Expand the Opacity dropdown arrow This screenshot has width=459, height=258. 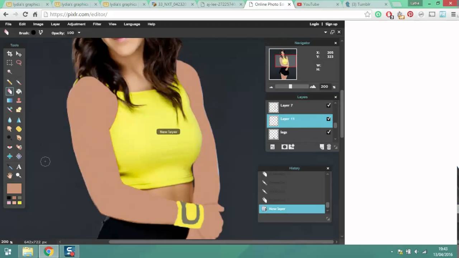point(79,33)
